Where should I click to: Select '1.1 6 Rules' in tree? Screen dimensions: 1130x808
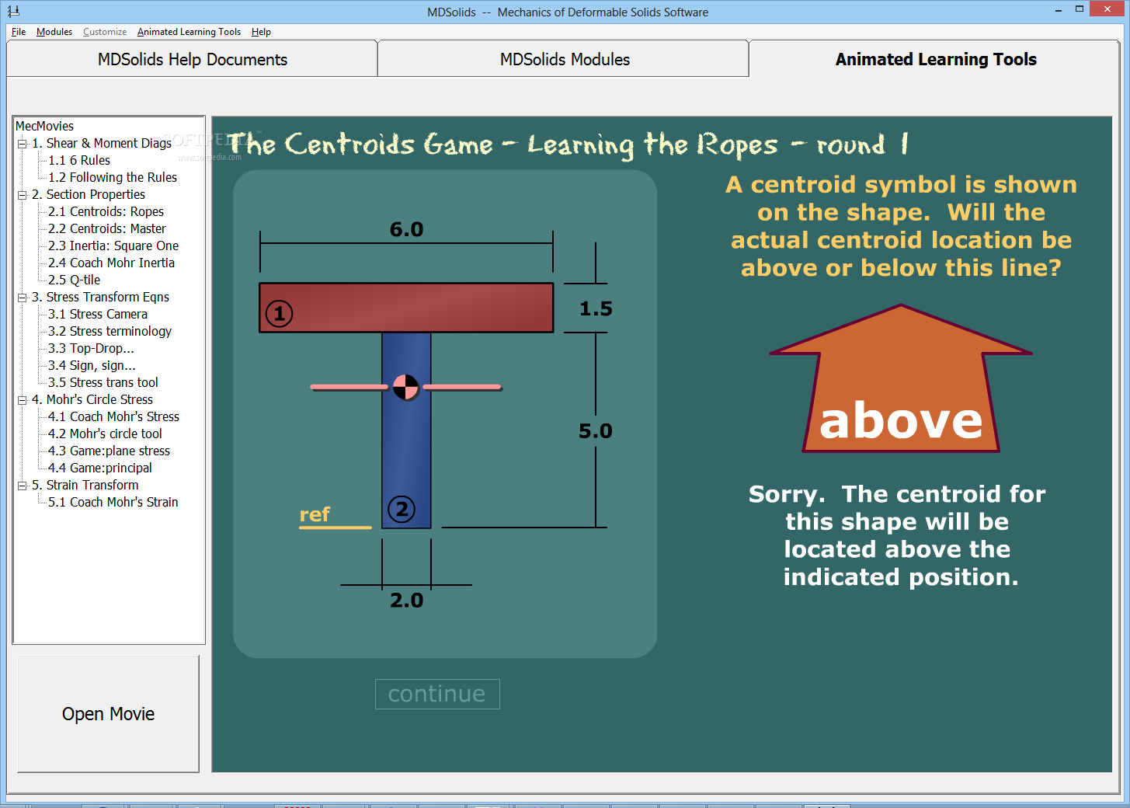click(x=79, y=160)
